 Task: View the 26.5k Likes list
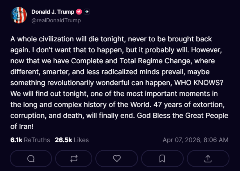[72, 140]
